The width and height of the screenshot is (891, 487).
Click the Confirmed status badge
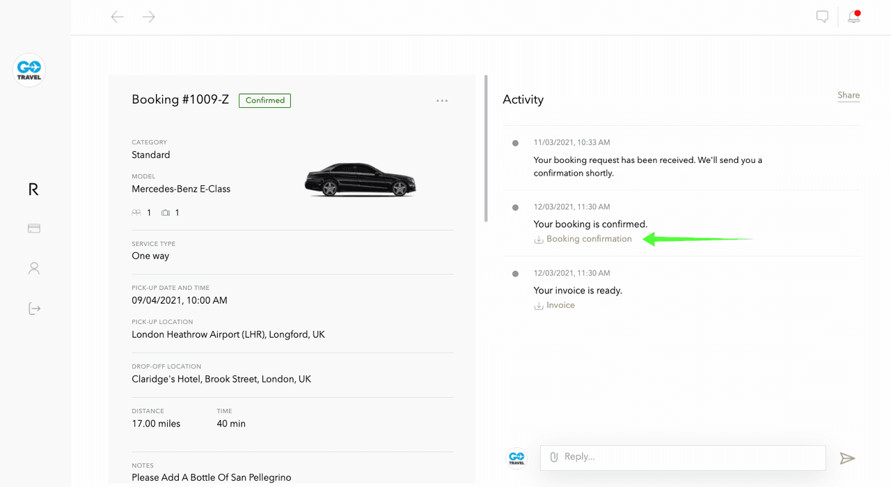(x=265, y=100)
